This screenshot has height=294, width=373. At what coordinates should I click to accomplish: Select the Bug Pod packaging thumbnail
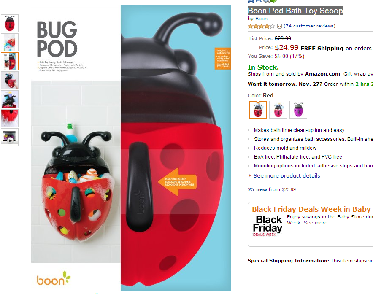10,61
